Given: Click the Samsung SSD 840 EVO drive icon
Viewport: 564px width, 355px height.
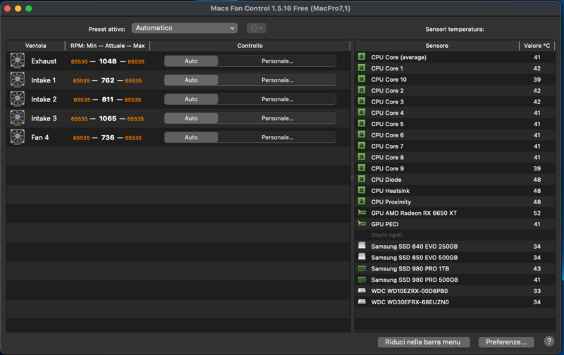Looking at the screenshot, I should [x=362, y=247].
